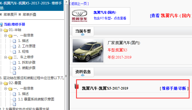Click the 01-半轴 folder icon
The image size is (192, 110).
(6, 30)
